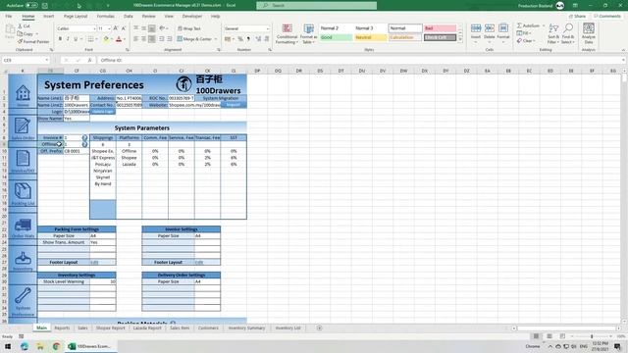Click the zoom slider in status bar

592,336
